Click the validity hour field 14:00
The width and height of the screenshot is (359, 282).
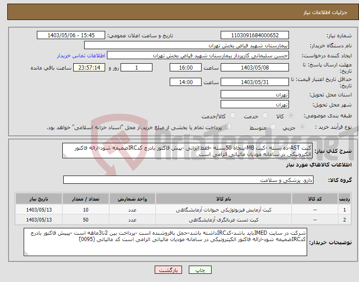tap(186, 82)
